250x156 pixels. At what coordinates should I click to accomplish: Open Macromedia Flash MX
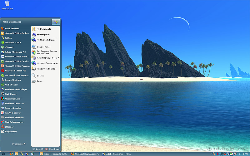(13, 71)
